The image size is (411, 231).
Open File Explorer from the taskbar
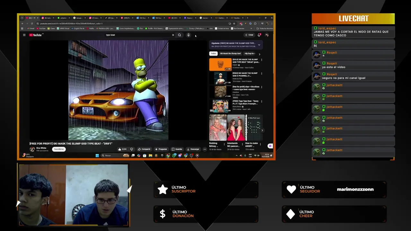point(150,156)
